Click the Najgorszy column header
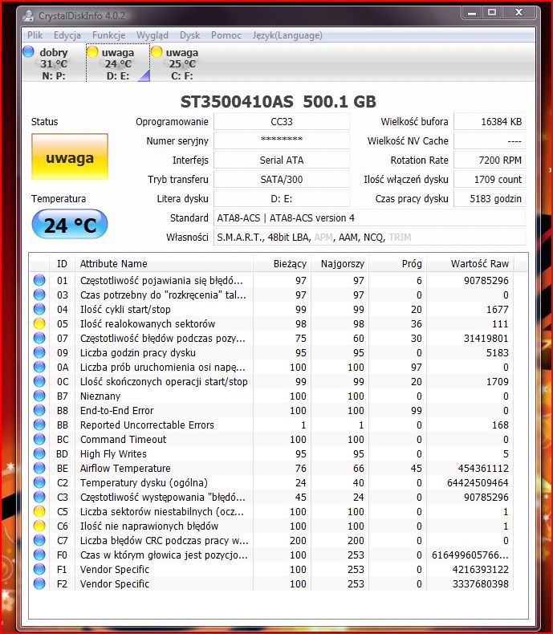 [x=340, y=263]
